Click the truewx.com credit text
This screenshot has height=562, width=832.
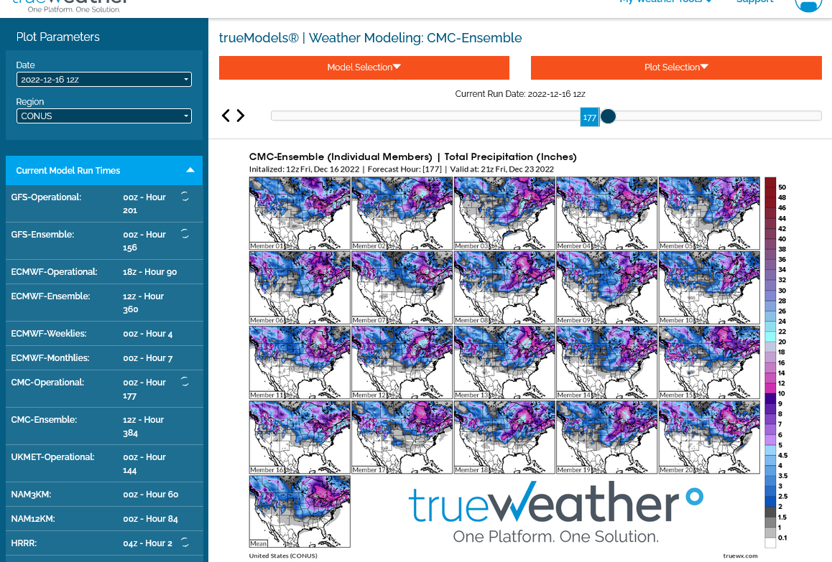[740, 556]
